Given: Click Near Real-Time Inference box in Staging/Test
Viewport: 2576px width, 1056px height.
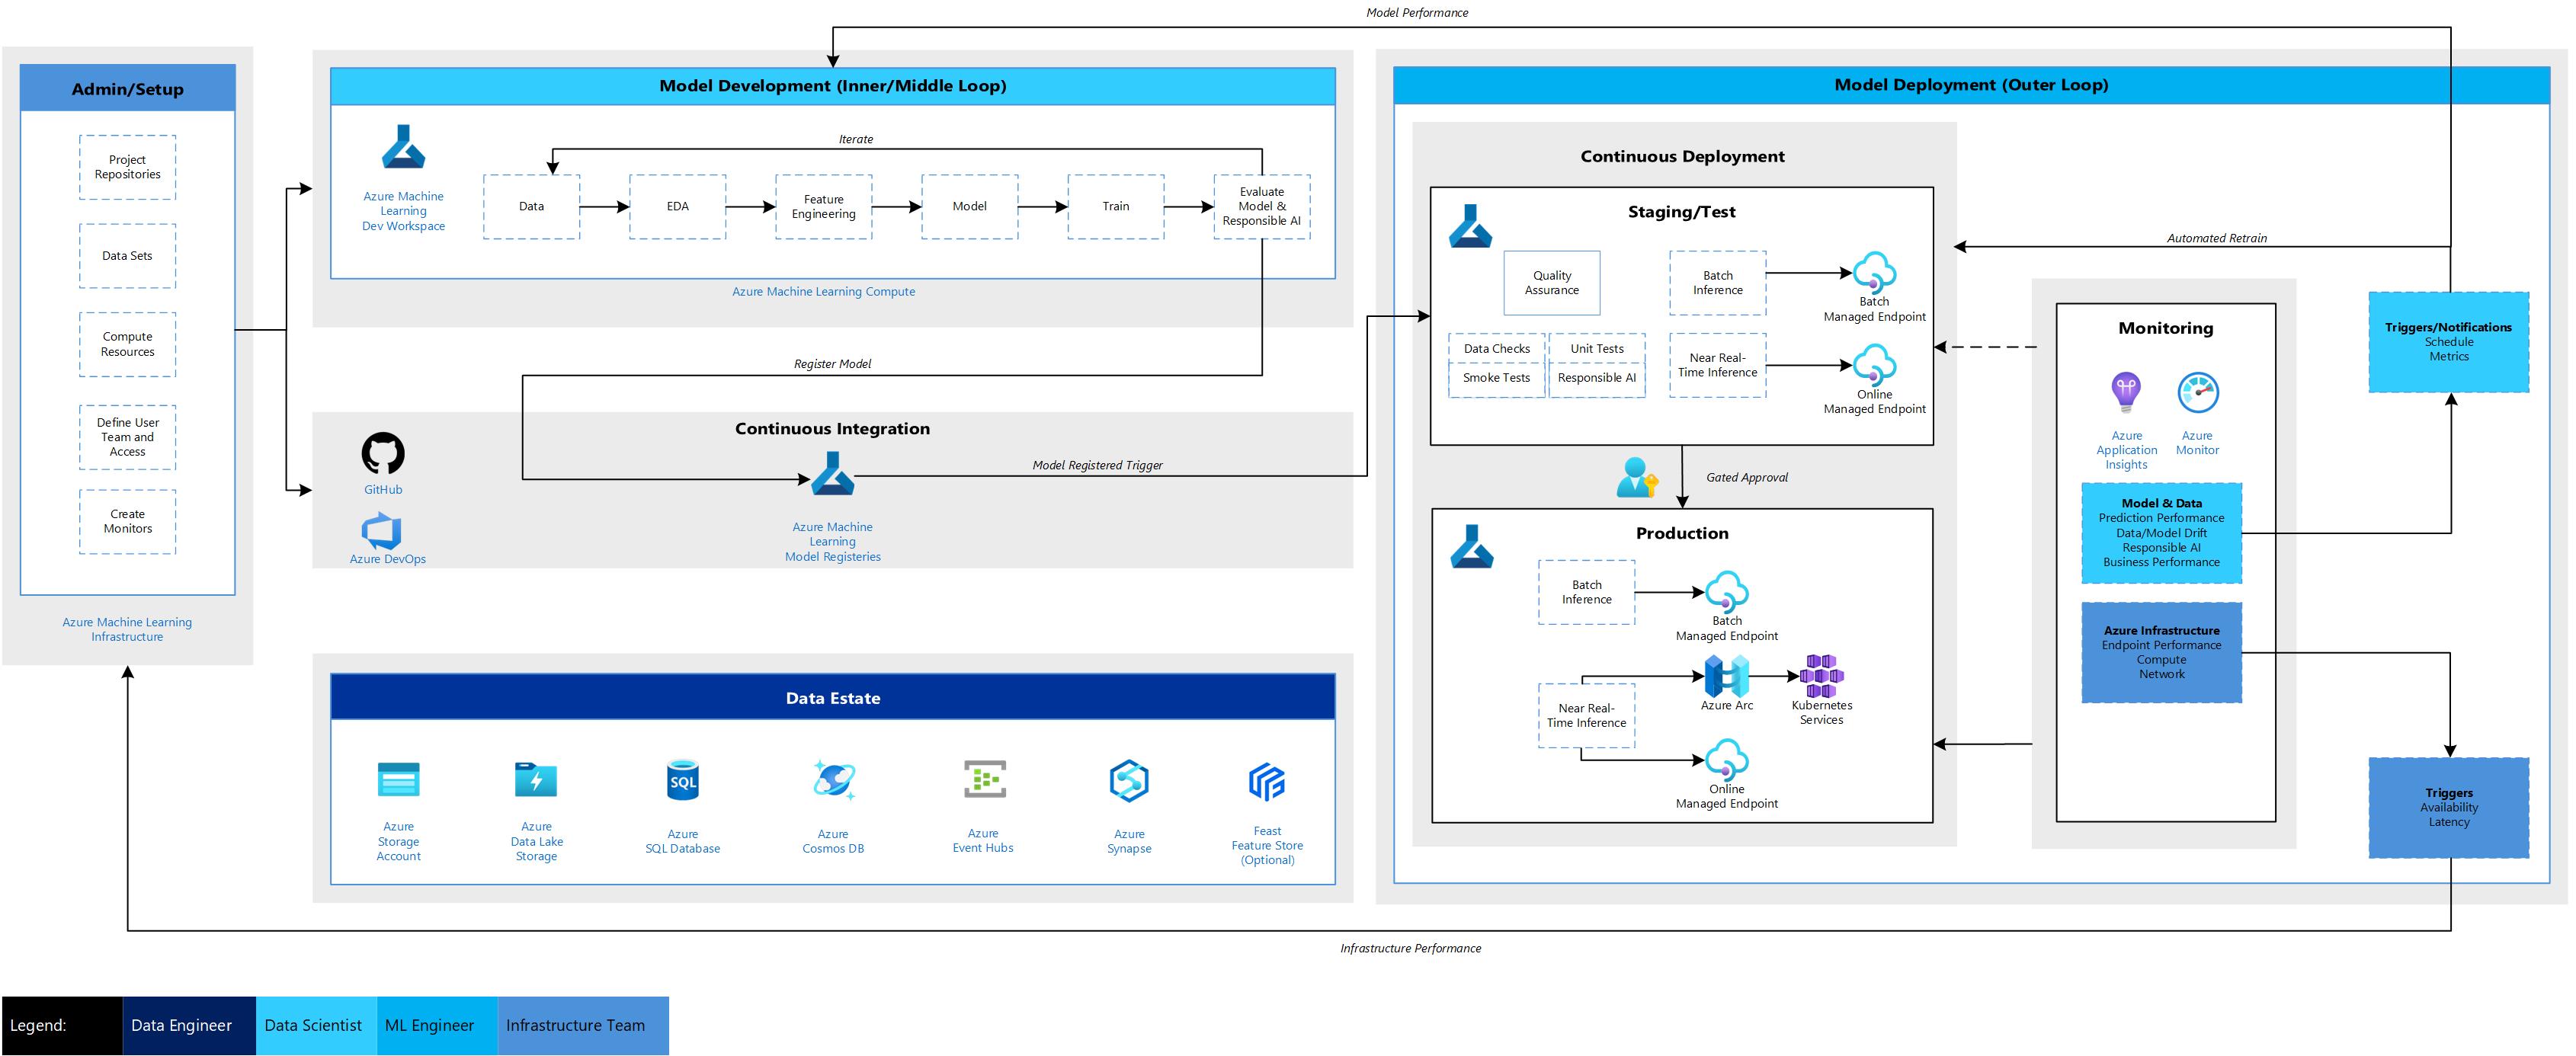Looking at the screenshot, I should coord(1717,365).
